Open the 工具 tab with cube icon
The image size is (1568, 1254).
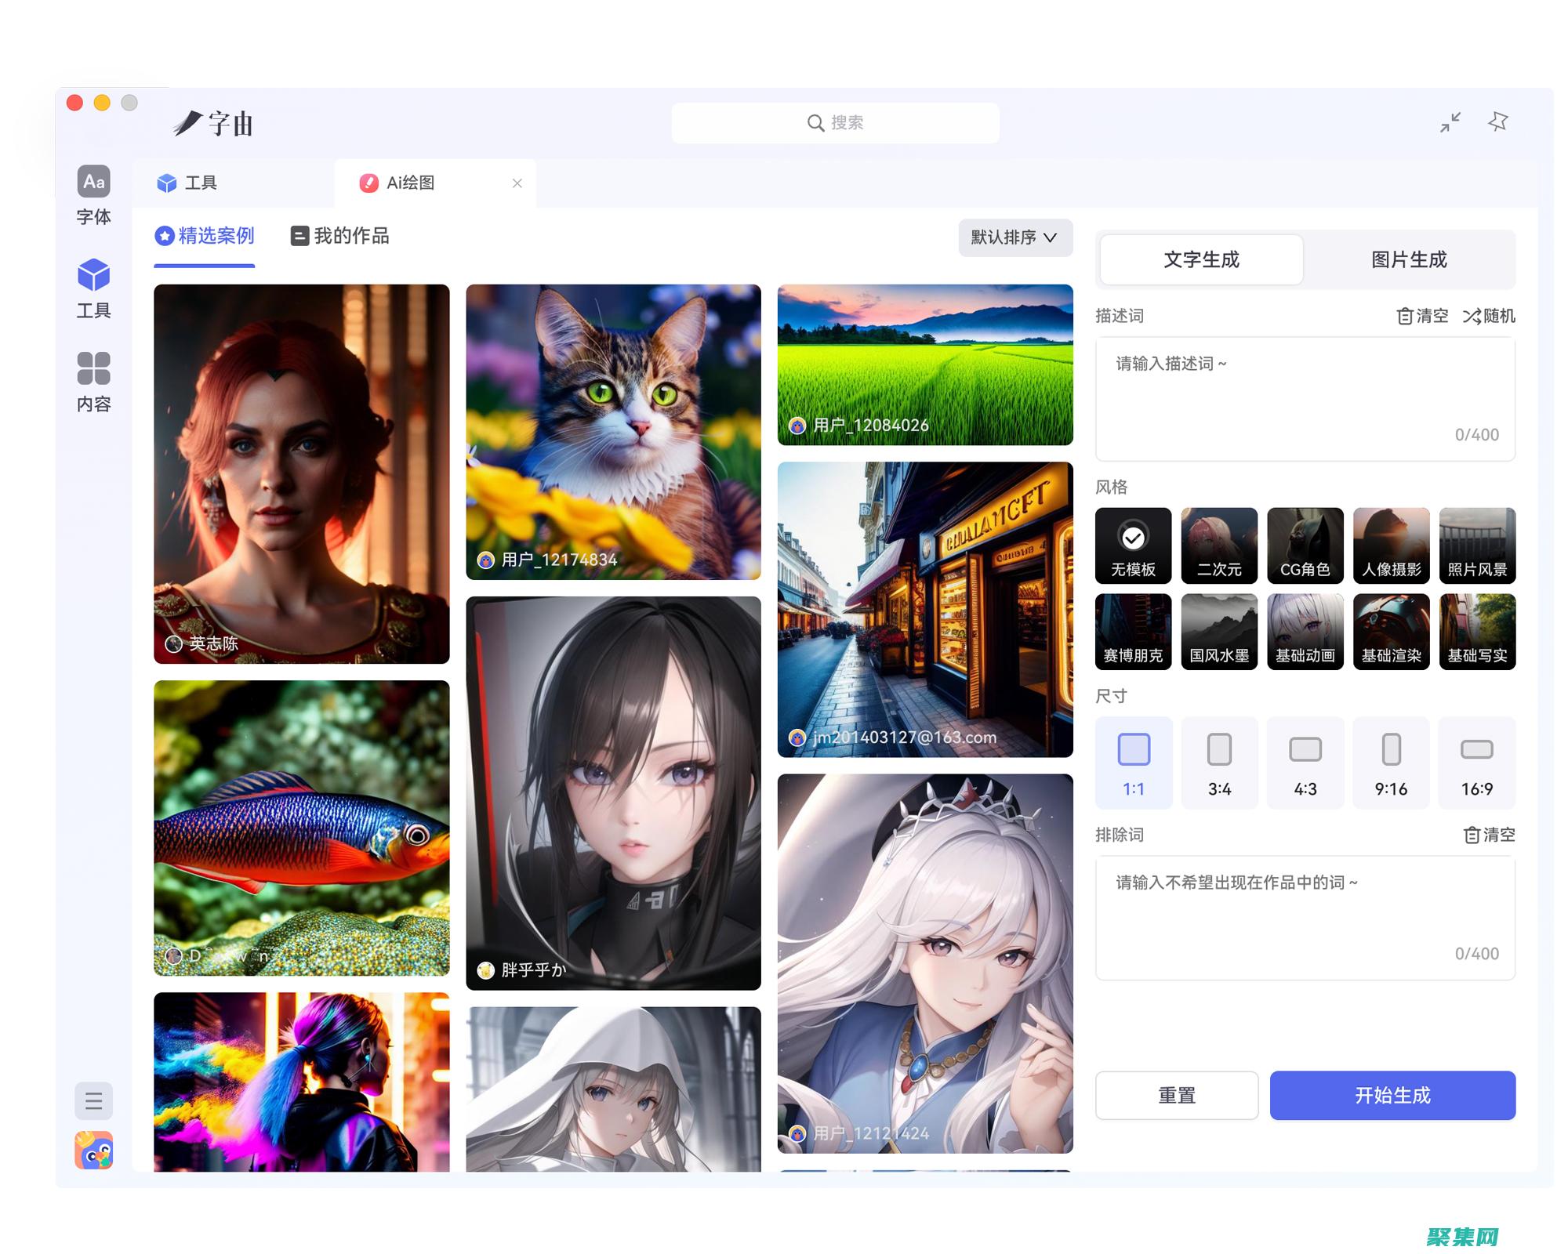[x=188, y=183]
